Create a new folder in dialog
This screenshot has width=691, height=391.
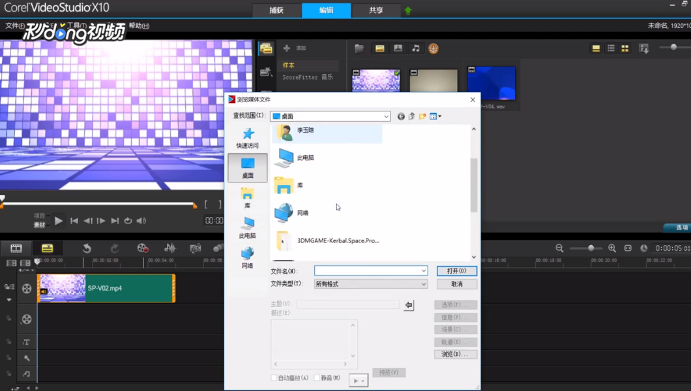pyautogui.click(x=422, y=116)
